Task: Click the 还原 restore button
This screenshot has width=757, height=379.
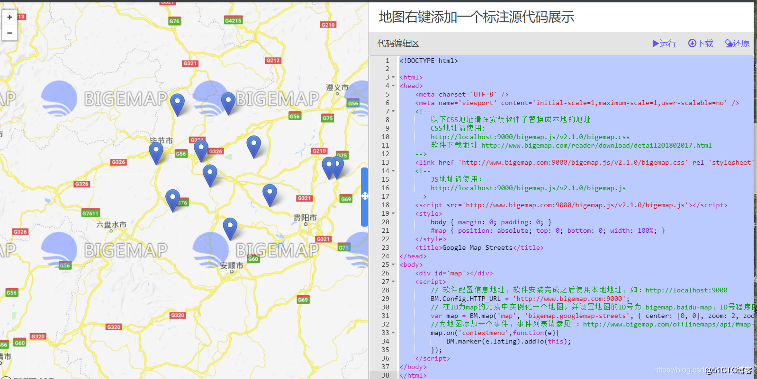Action: tap(737, 44)
